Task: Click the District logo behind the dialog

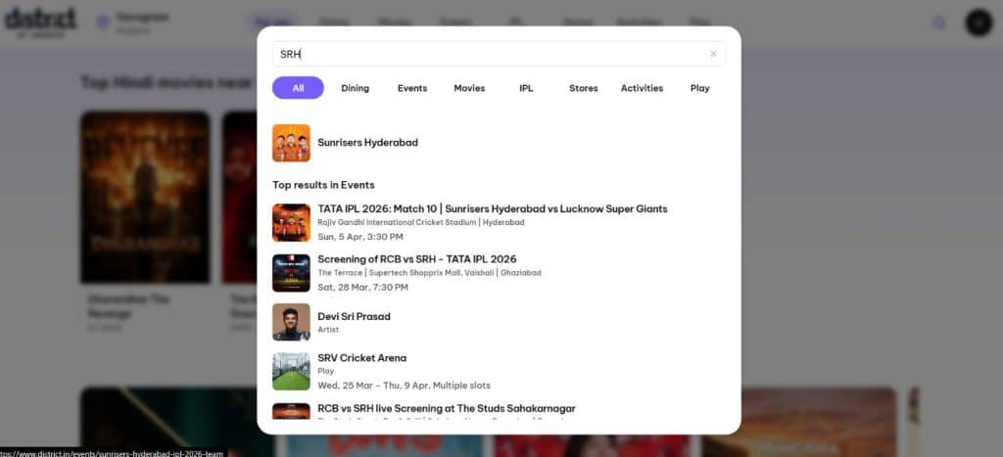Action: (x=40, y=22)
